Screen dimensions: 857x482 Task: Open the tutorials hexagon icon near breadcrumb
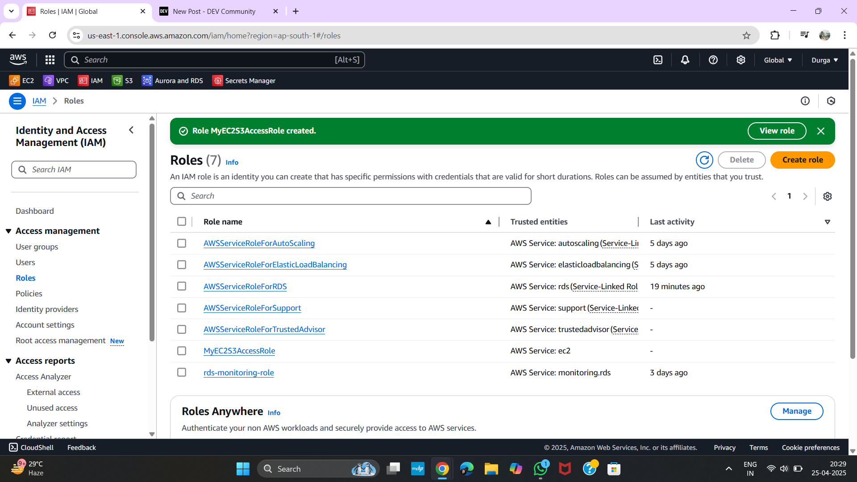[x=831, y=101]
